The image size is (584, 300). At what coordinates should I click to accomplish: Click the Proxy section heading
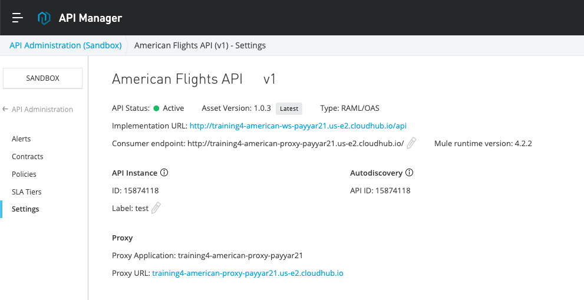[123, 238]
